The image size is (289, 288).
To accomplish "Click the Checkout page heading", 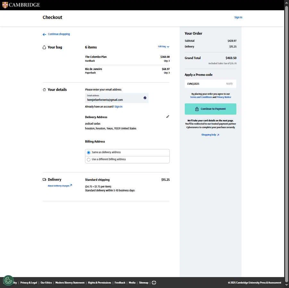I will [53, 17].
